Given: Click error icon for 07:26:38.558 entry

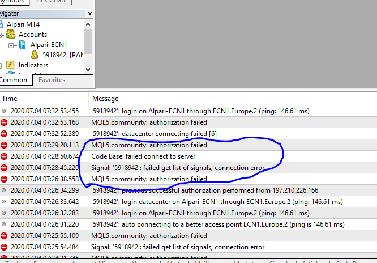Looking at the screenshot, I should click(x=4, y=179).
